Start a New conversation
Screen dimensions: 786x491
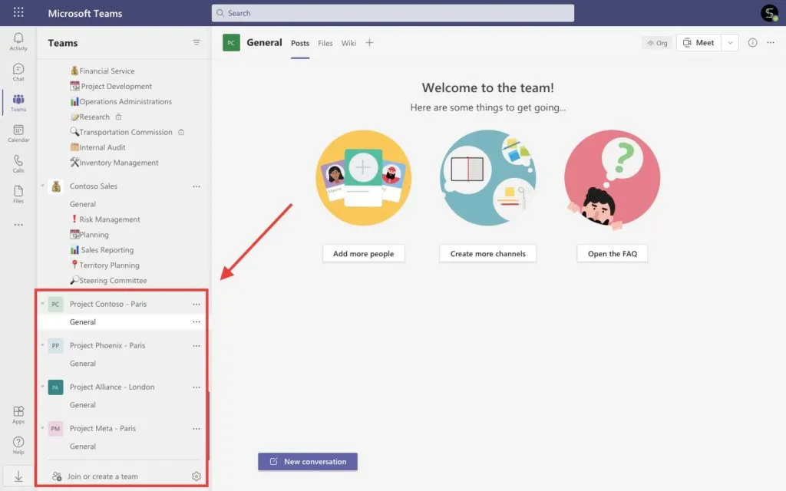[x=308, y=461]
